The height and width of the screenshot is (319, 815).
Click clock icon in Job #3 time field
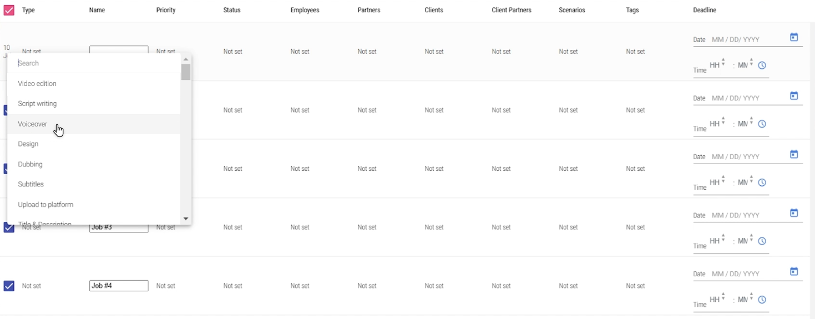tap(762, 241)
